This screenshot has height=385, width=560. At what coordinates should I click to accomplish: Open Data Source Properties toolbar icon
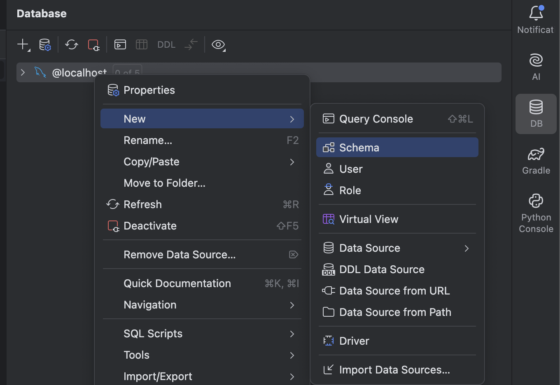point(45,44)
